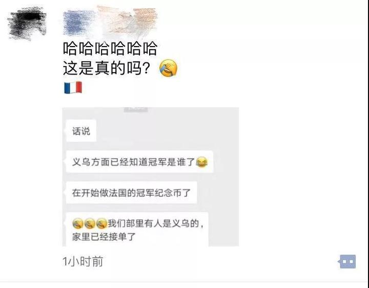Click second emoji in 我们部里 message
369x288 pixels.
pos(90,224)
